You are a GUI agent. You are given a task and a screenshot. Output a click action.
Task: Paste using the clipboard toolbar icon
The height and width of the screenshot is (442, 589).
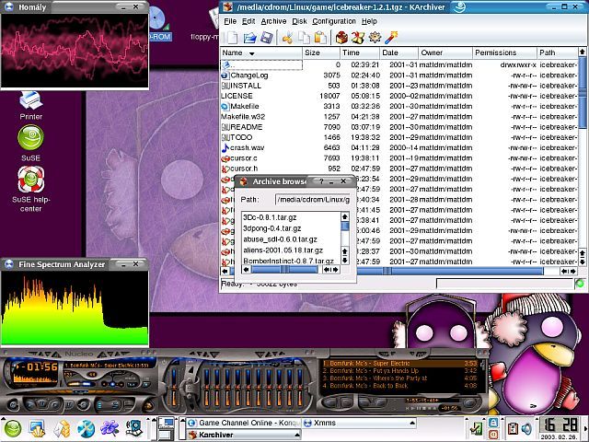pyautogui.click(x=320, y=38)
